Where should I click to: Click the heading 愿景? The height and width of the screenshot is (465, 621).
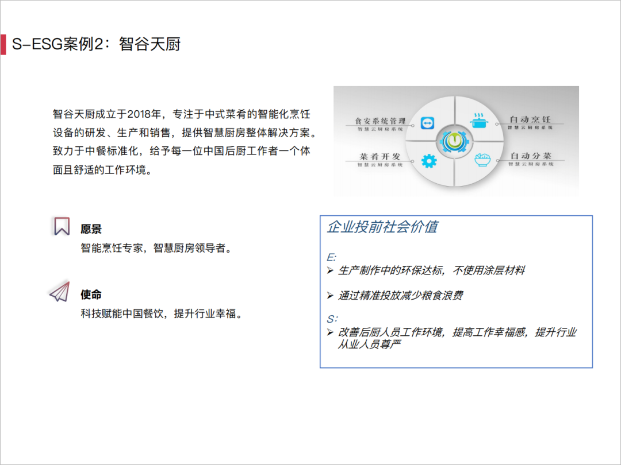[x=91, y=229]
